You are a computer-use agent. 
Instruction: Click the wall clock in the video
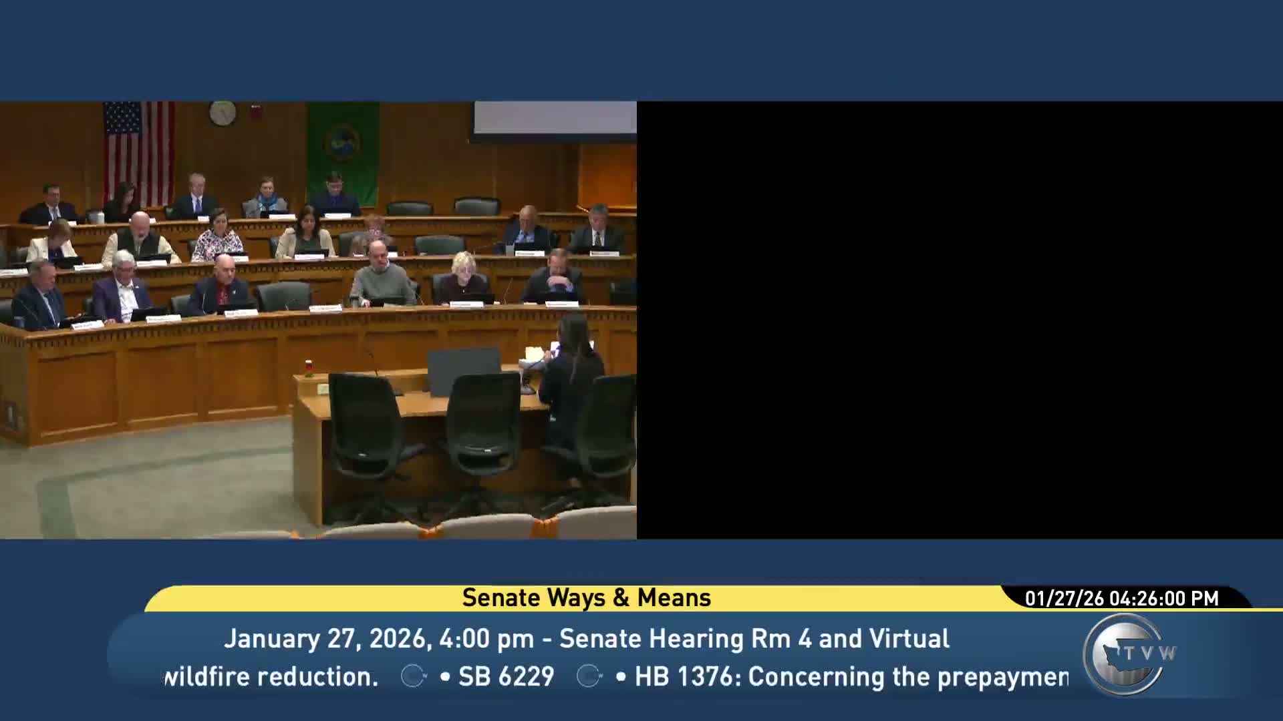point(223,113)
